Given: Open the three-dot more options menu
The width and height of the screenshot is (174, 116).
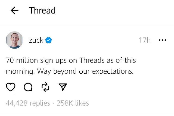Looking at the screenshot, I should tap(162, 40).
